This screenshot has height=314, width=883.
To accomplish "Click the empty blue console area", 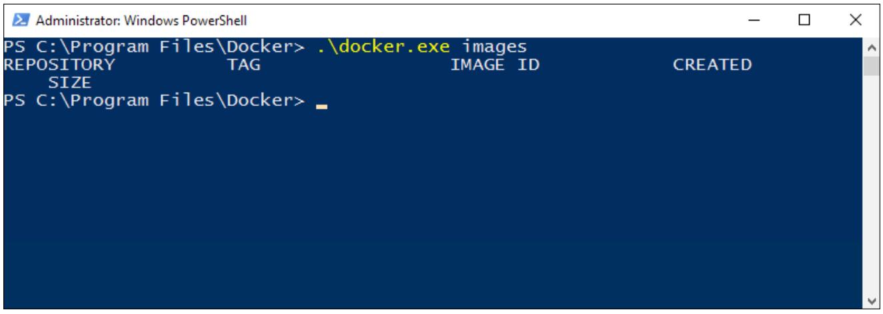I will coord(433,207).
